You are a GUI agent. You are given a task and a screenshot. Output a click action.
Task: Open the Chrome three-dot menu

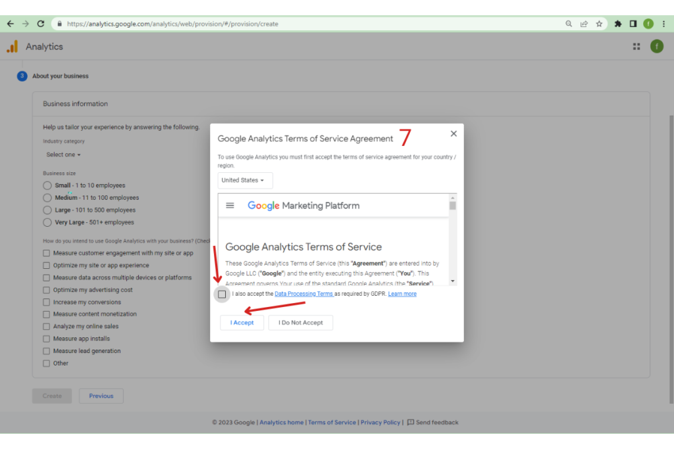663,24
